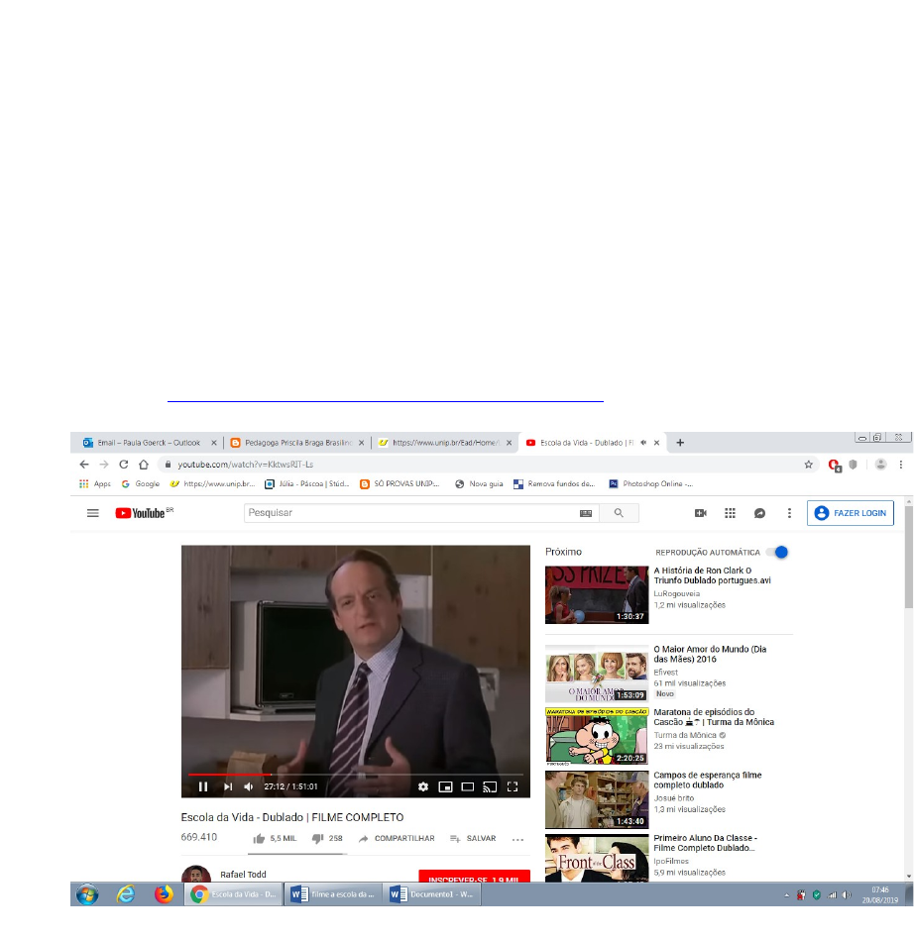
Task: Switch to Word filme a escola taskbar item
Action: coord(333,894)
